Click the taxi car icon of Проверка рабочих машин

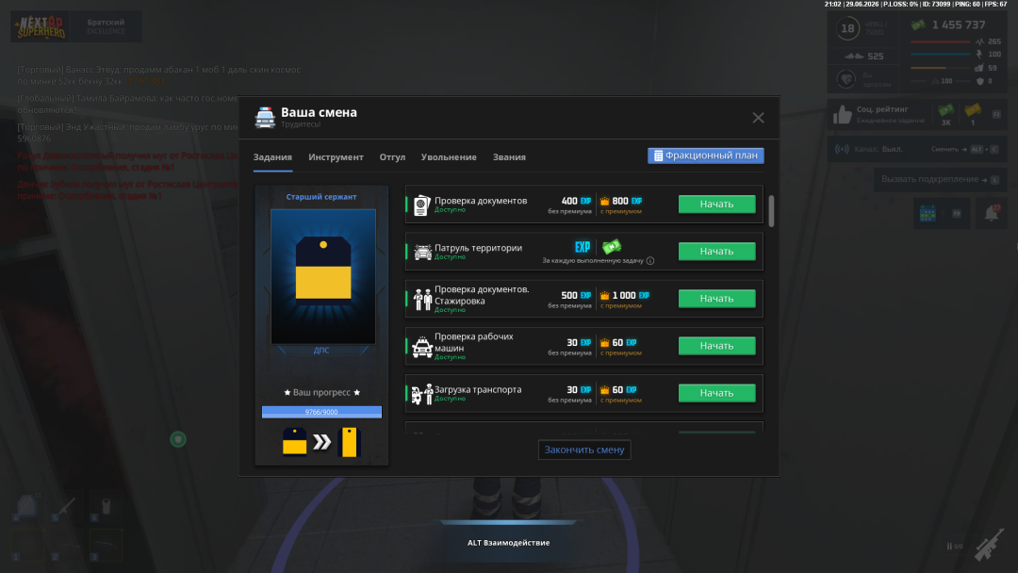(x=422, y=347)
